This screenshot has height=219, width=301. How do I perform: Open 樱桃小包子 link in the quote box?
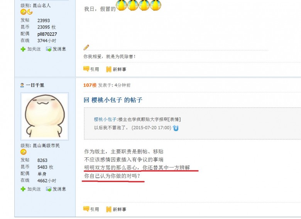click(x=105, y=119)
